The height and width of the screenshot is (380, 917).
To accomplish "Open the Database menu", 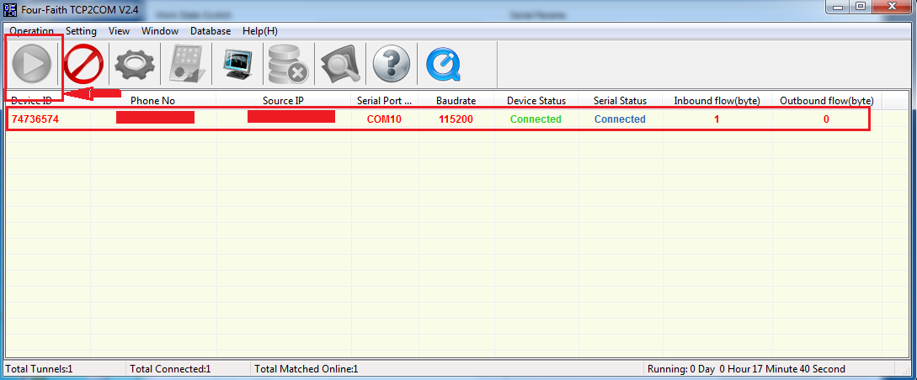I will (x=211, y=31).
